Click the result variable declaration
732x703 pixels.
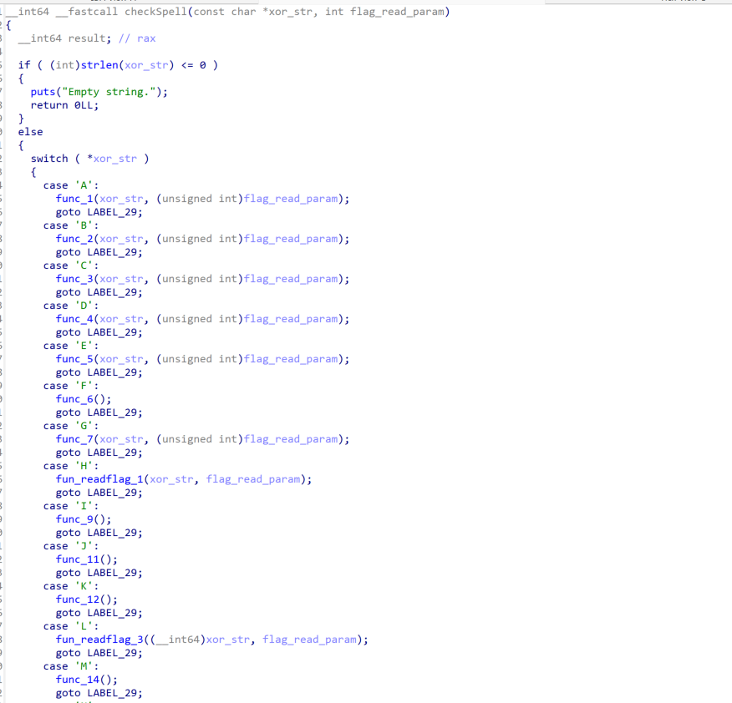[x=94, y=38]
